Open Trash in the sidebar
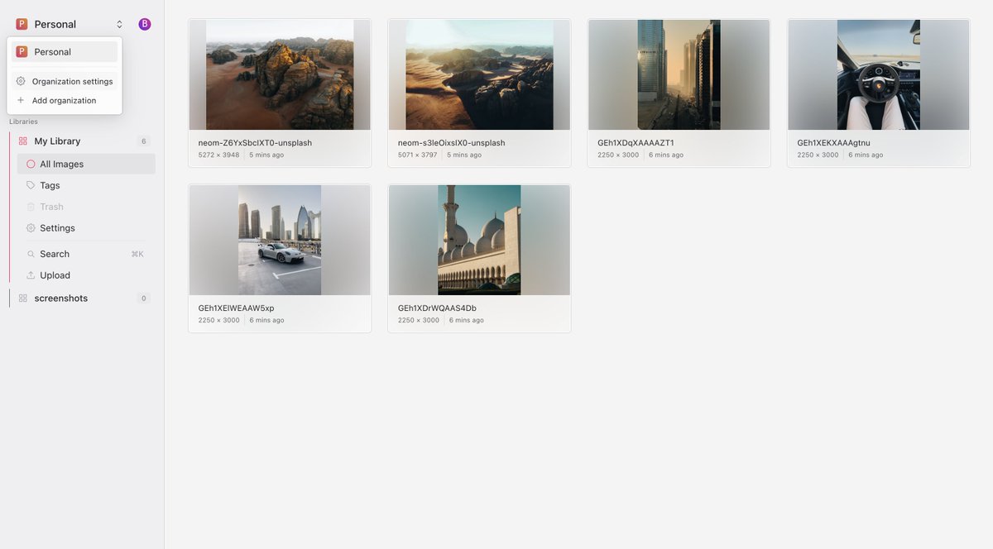Screen dimensions: 993x549 (x=86, y=207)
